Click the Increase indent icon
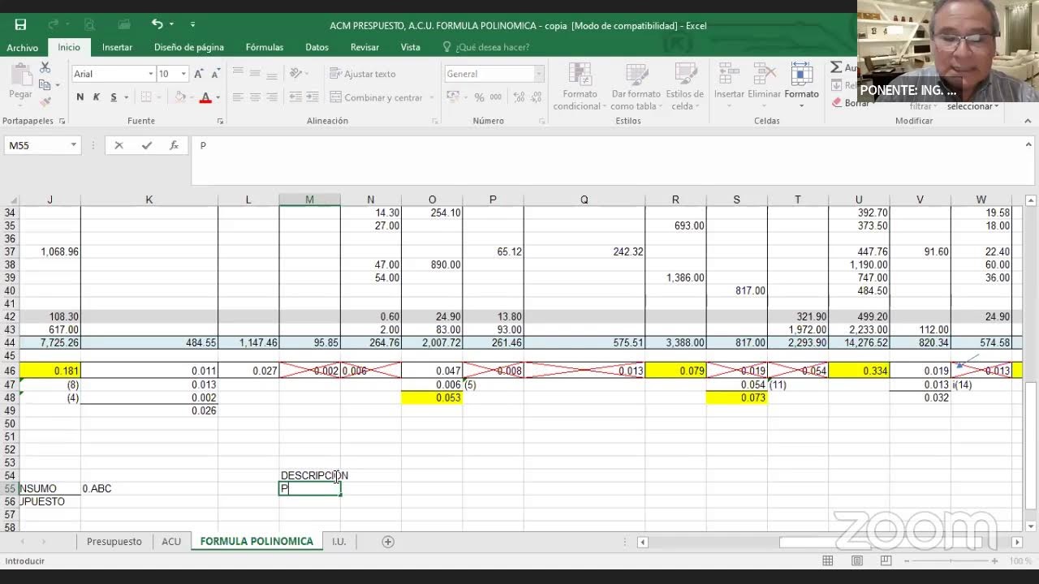The image size is (1039, 584). click(312, 97)
